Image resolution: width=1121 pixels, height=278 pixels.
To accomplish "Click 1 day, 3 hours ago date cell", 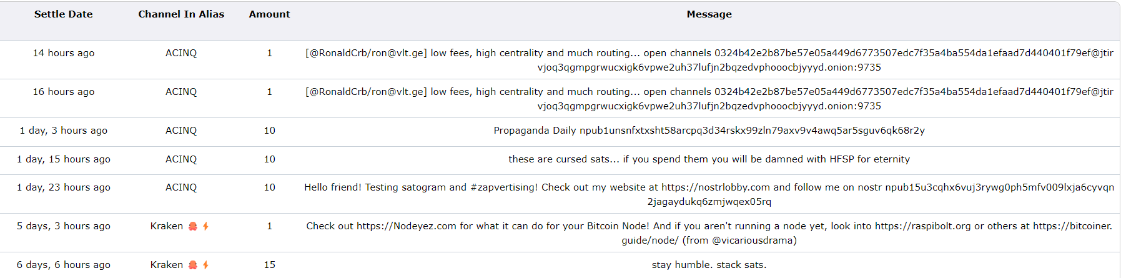I will click(64, 131).
